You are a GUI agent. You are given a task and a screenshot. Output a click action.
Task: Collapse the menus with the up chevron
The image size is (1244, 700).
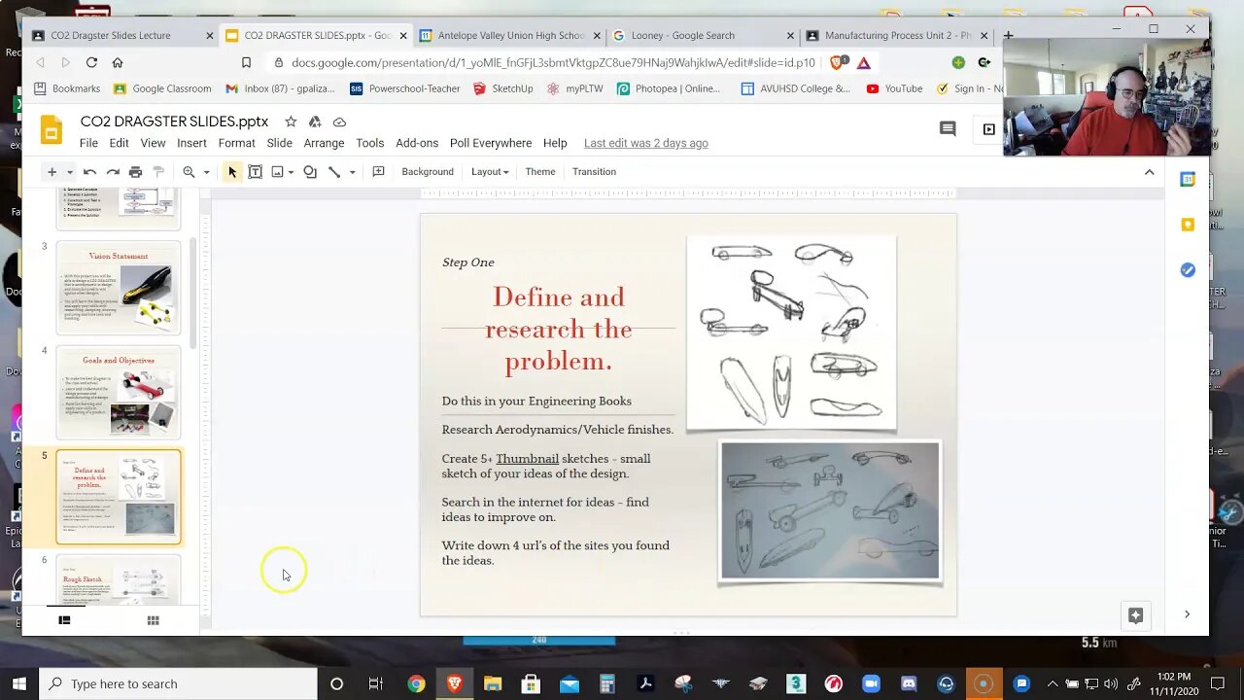point(1149,172)
